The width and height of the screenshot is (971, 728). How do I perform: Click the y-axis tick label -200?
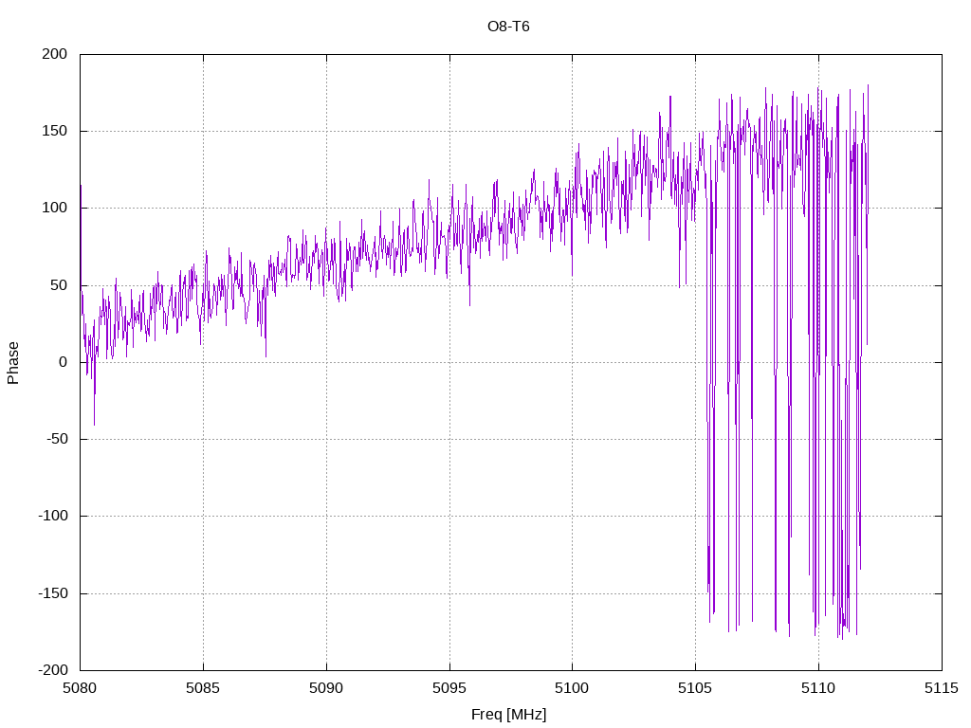tap(53, 670)
